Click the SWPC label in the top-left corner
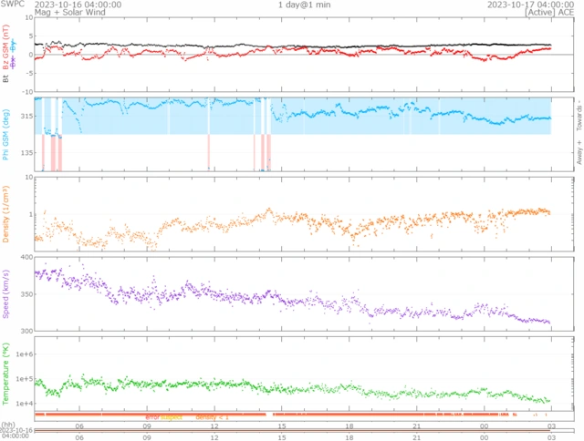The width and height of the screenshot is (584, 441). point(13,5)
